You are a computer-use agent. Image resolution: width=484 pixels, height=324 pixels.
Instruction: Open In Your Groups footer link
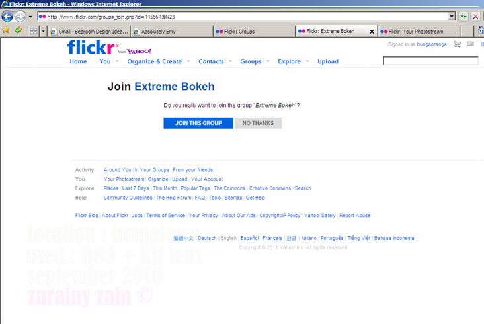tap(152, 170)
